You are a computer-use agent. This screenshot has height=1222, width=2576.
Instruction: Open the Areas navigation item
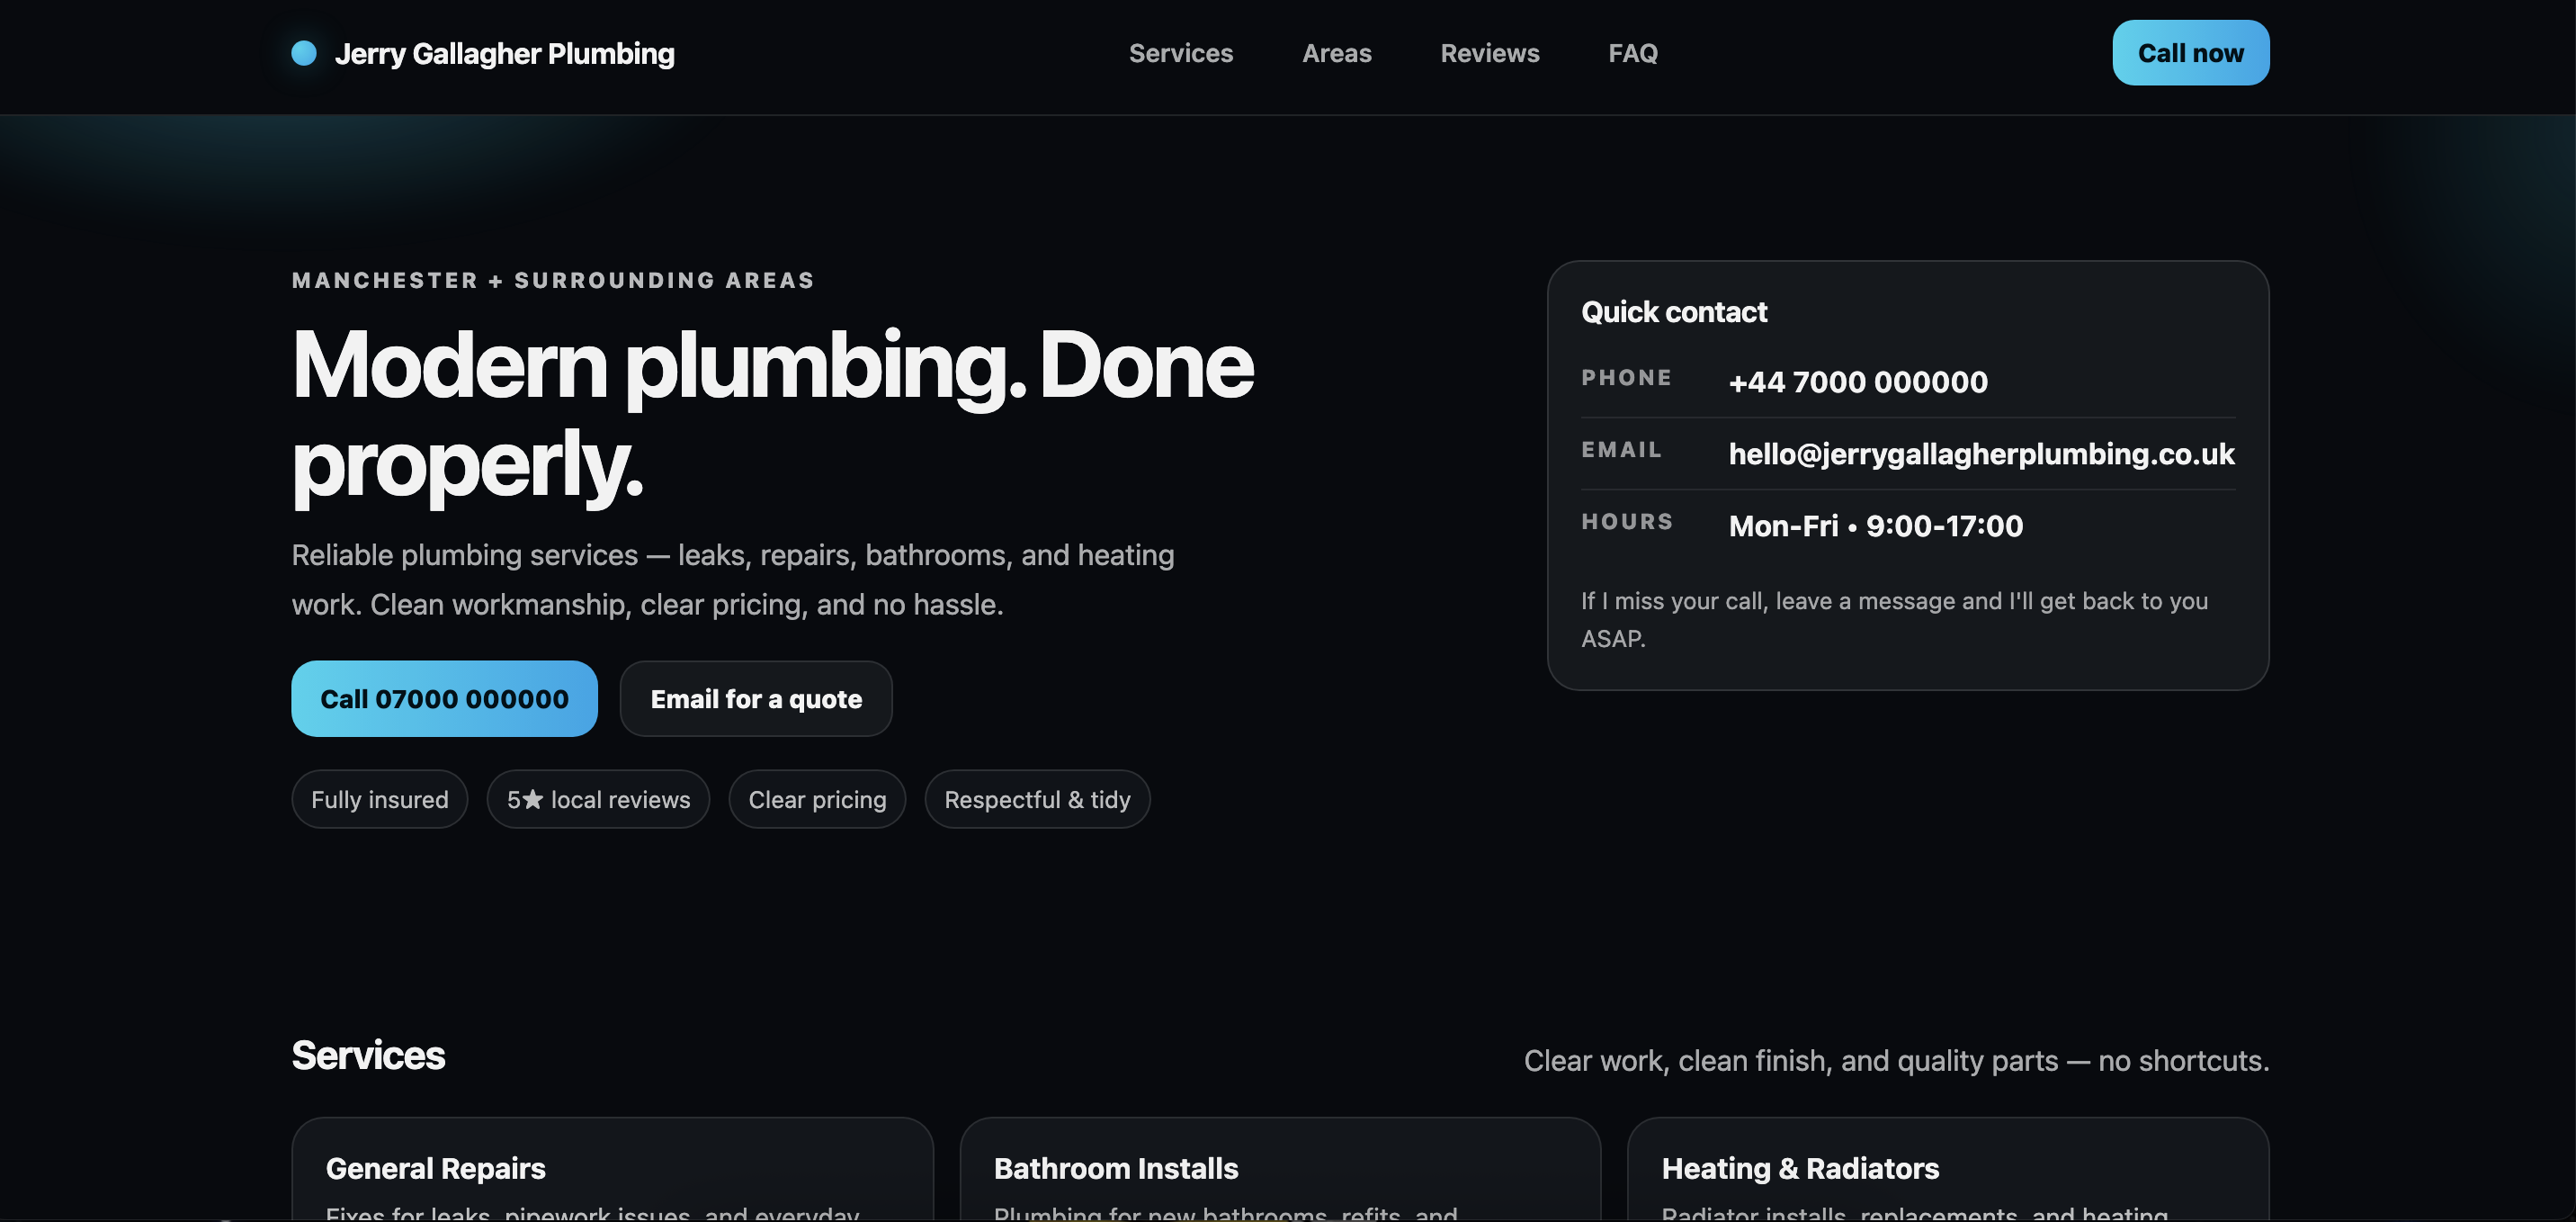tap(1337, 53)
